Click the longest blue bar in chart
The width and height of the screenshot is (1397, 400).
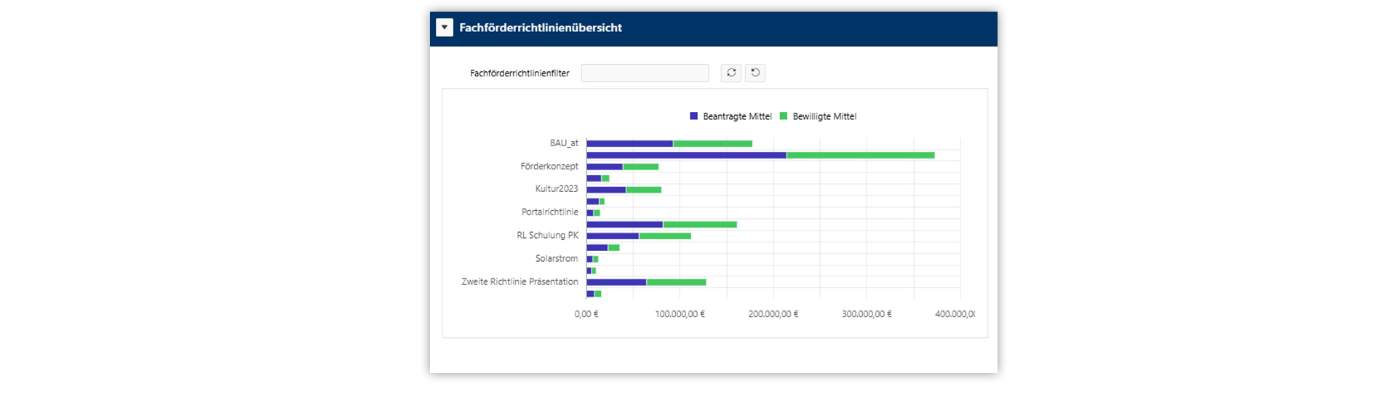click(686, 156)
